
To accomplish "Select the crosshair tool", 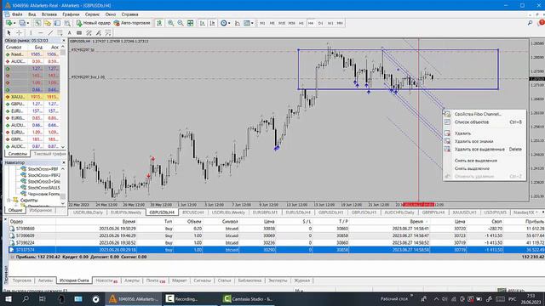I will [19, 32].
